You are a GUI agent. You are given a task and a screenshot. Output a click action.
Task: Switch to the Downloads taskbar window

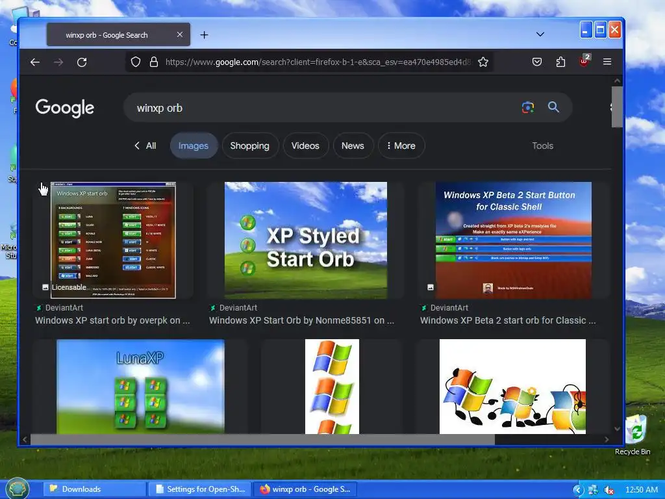click(94, 489)
